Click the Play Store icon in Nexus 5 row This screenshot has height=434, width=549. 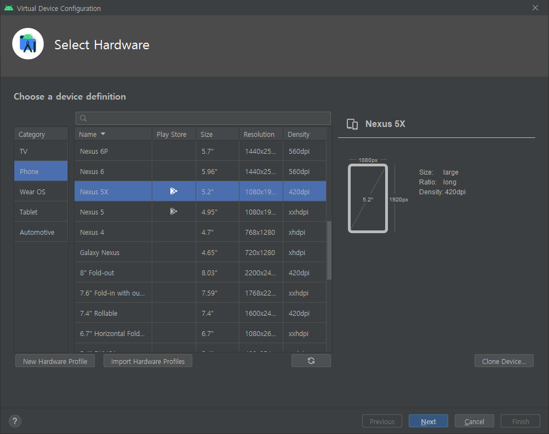174,211
